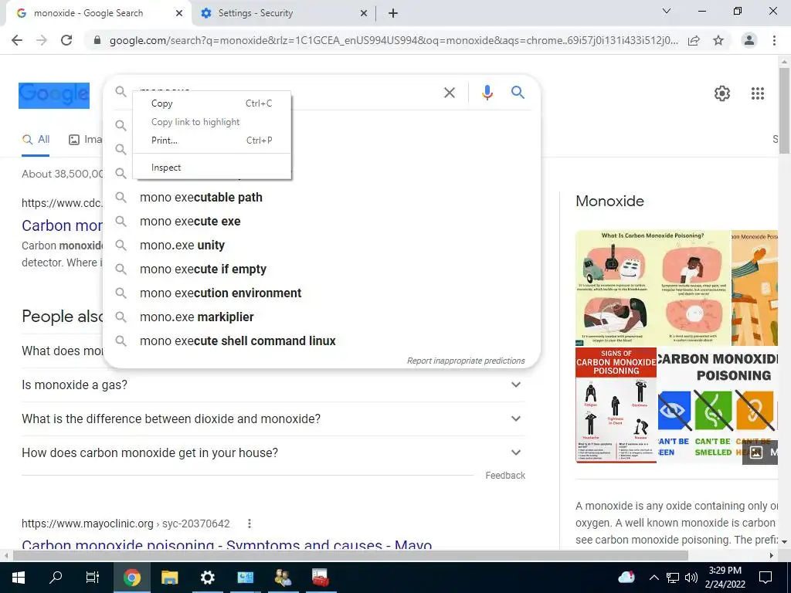Image resolution: width=791 pixels, height=593 pixels.
Task: Bookmark this tab with star icon
Action: point(718,40)
